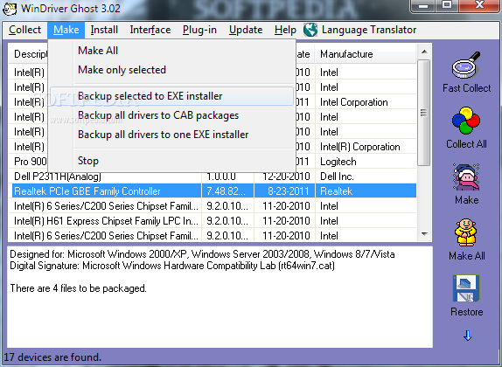This screenshot has width=502, height=367.
Task: Choose Backup selected to EXE installer
Action: pos(171,96)
